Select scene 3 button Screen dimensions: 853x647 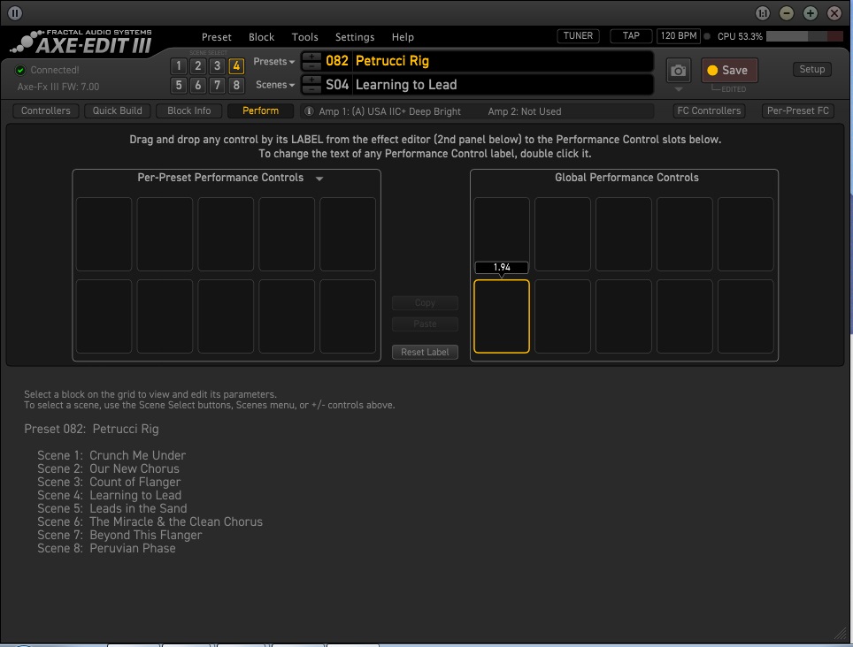[x=217, y=66]
